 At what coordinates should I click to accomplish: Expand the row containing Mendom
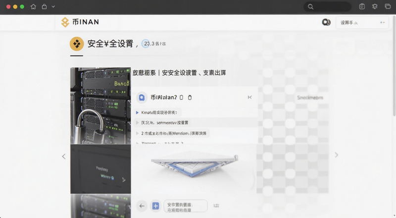[172, 133]
